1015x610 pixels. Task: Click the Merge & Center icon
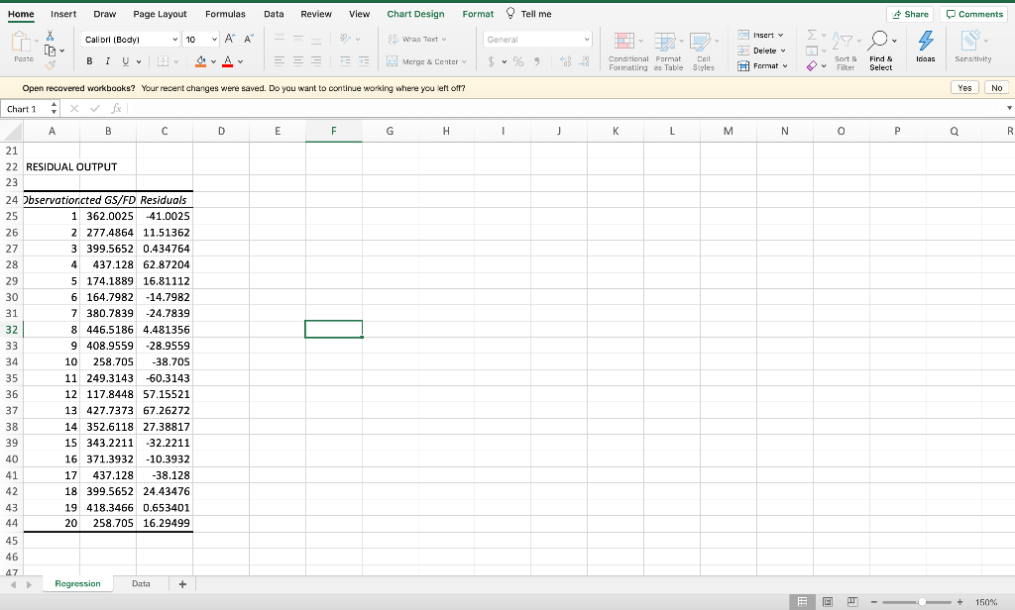[x=392, y=61]
